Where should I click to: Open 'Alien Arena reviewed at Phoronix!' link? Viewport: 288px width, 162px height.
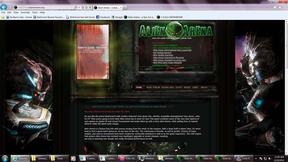[x=168, y=58]
